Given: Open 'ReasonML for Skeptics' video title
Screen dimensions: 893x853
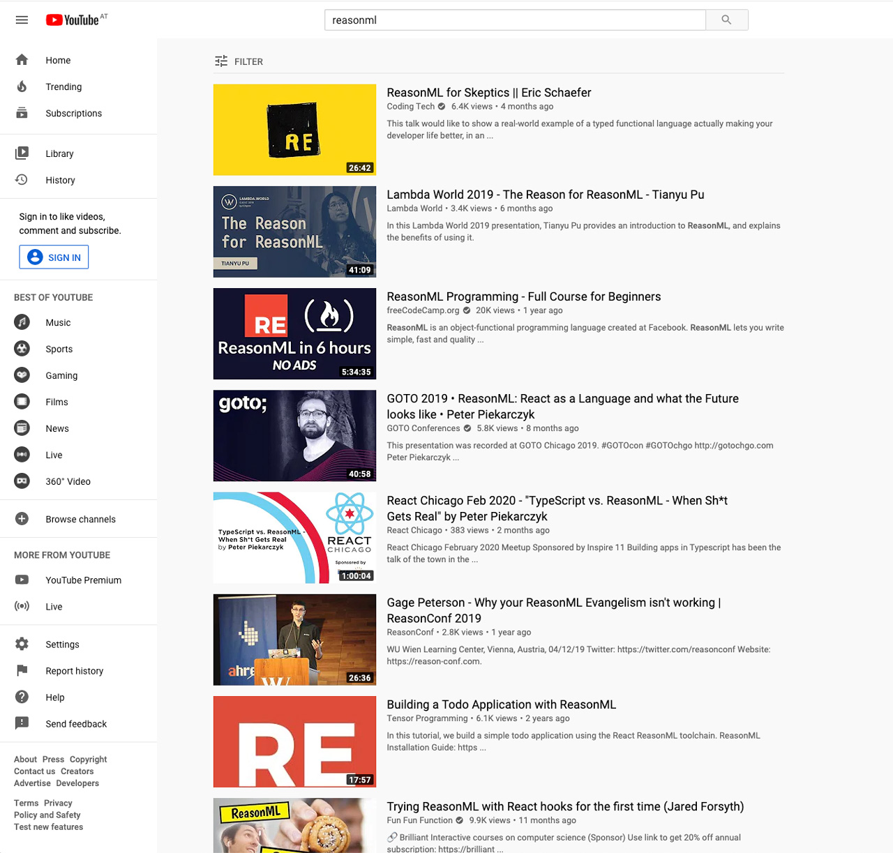Looking at the screenshot, I should [x=488, y=93].
